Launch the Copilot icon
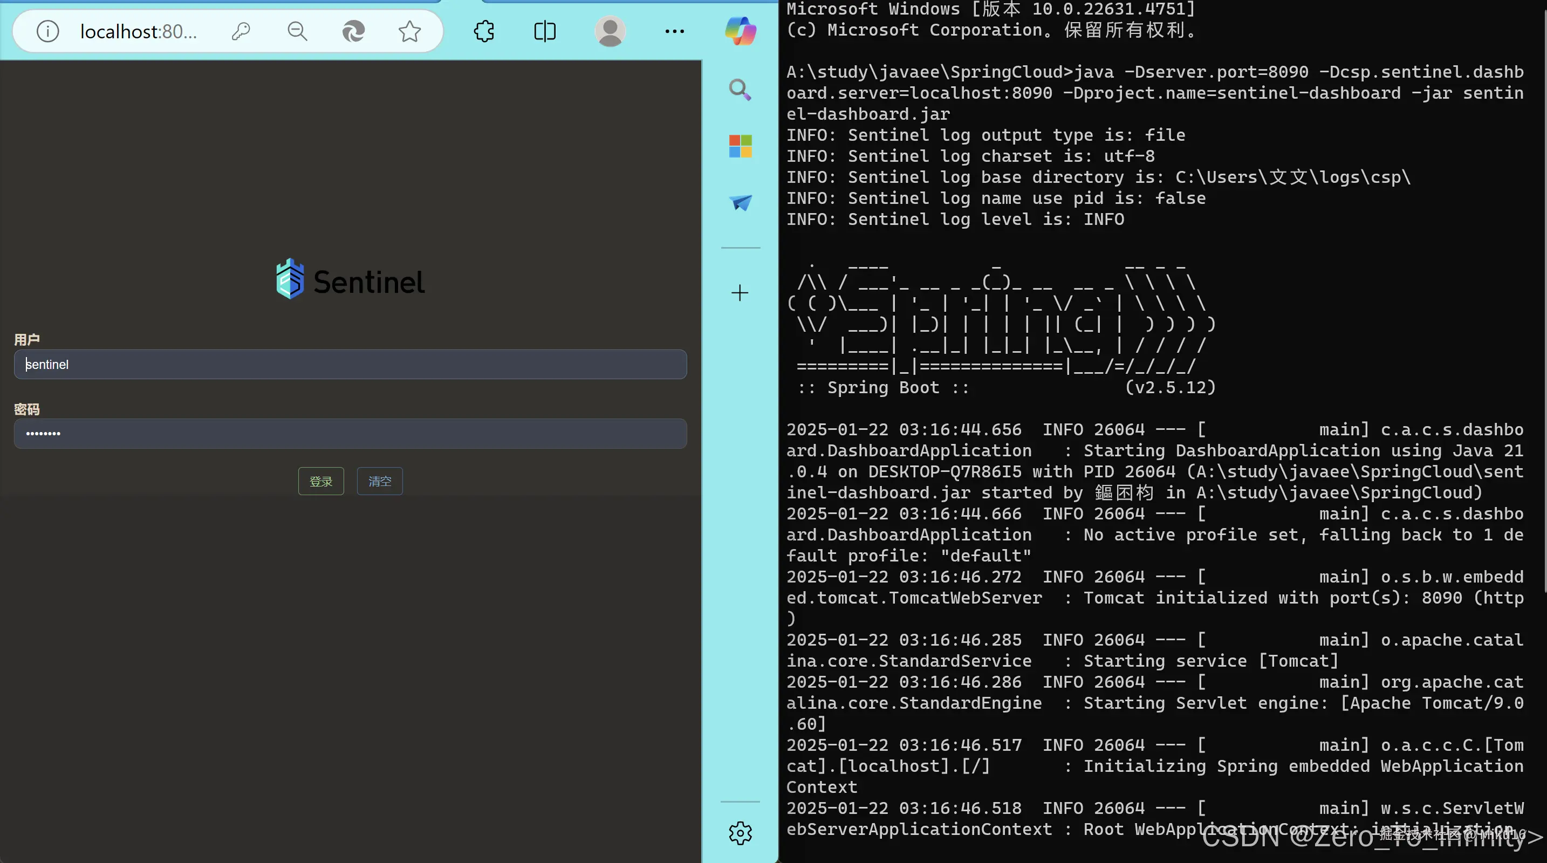The width and height of the screenshot is (1547, 863). (x=741, y=31)
